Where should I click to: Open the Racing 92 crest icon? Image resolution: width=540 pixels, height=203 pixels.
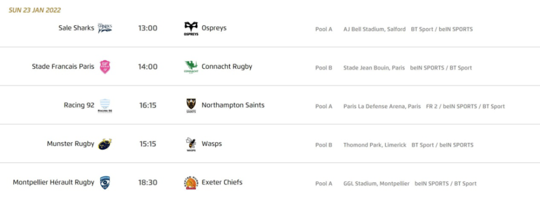pyautogui.click(x=105, y=106)
